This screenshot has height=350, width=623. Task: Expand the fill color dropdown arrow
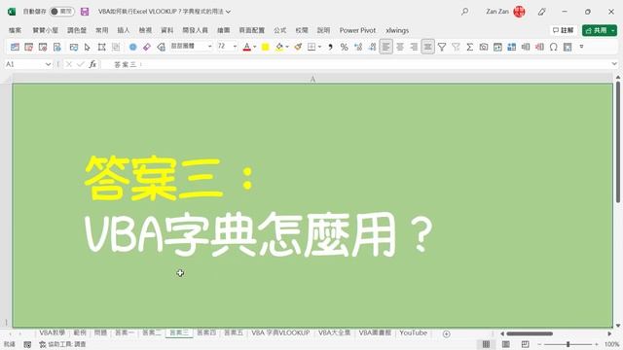tap(287, 47)
